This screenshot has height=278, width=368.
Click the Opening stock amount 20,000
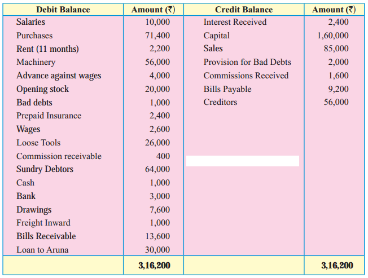[x=157, y=89]
